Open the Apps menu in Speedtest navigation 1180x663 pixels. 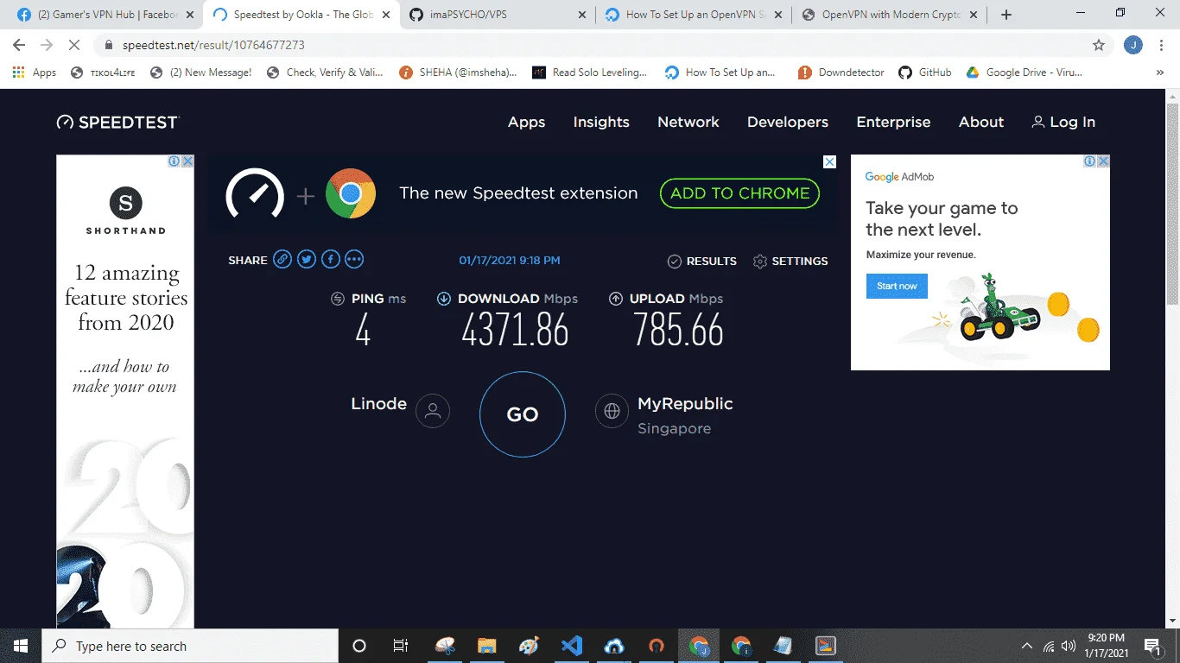[x=526, y=122]
